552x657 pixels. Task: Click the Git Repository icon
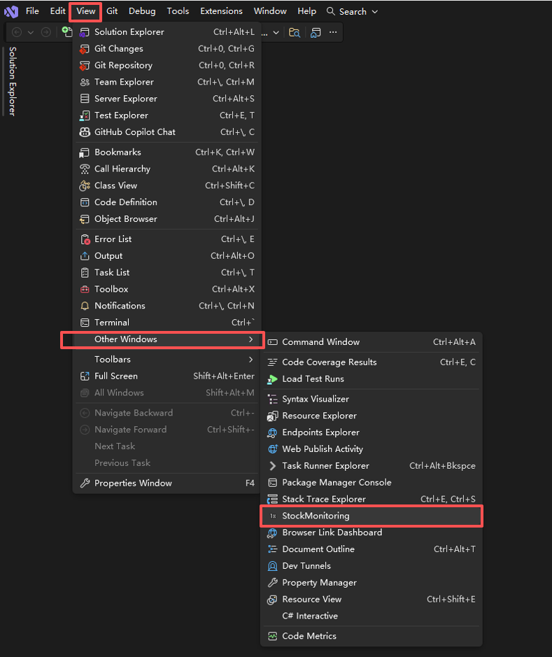(x=85, y=66)
